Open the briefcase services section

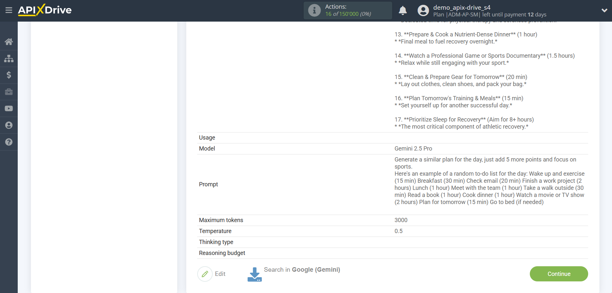click(x=9, y=92)
